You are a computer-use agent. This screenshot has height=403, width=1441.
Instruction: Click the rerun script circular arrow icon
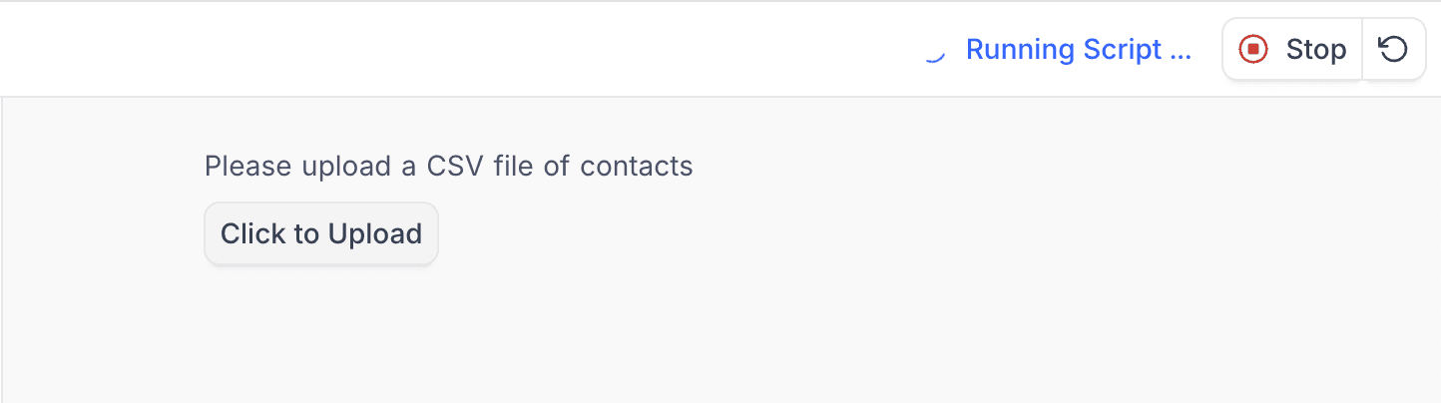[x=1393, y=49]
